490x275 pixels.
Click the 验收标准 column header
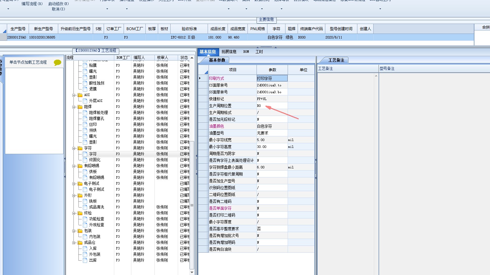tap(189, 29)
